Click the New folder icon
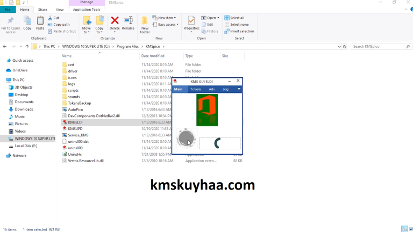 [x=145, y=20]
